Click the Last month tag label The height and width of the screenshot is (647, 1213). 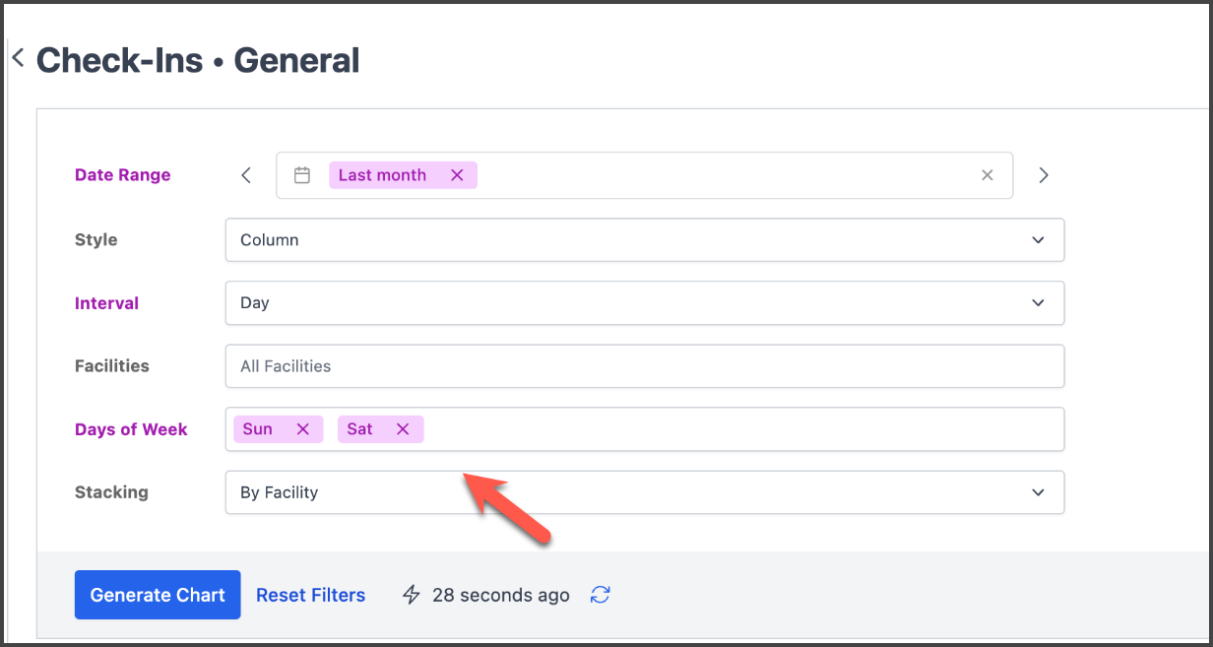(x=382, y=175)
